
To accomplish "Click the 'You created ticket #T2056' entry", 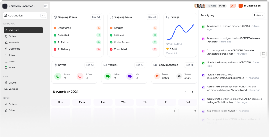I will click(x=228, y=111).
